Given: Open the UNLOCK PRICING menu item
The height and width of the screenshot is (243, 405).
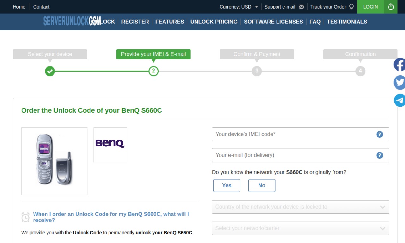Looking at the screenshot, I should [x=214, y=22].
